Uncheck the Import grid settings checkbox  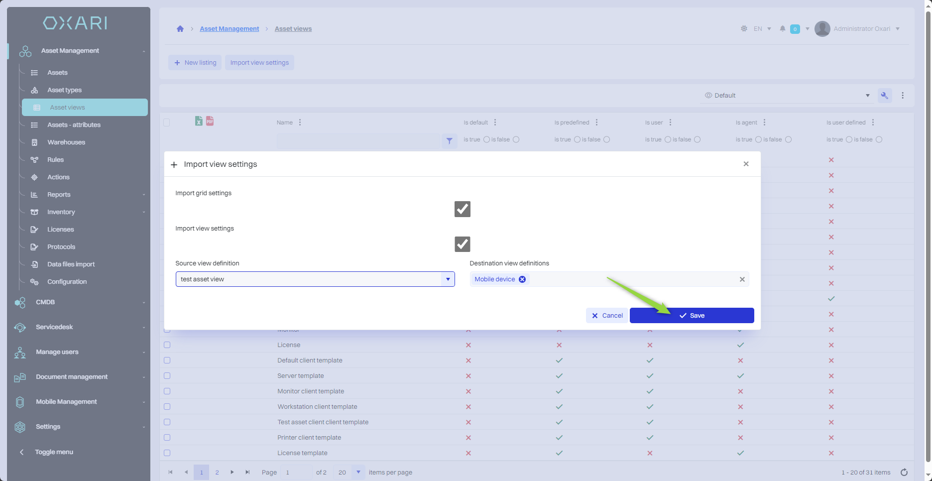point(462,209)
